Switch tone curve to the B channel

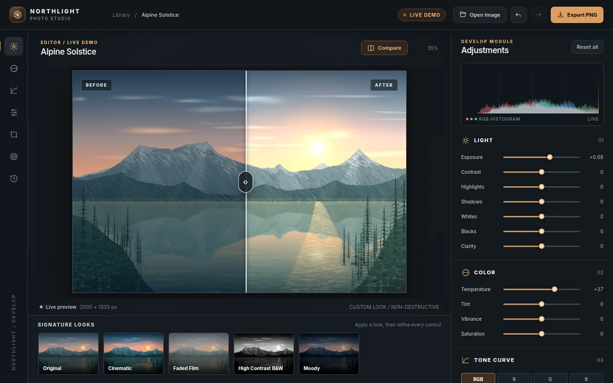[586, 378]
